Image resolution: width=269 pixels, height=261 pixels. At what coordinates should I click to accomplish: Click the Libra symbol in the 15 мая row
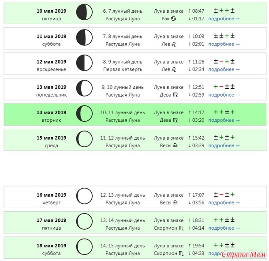[175, 145]
